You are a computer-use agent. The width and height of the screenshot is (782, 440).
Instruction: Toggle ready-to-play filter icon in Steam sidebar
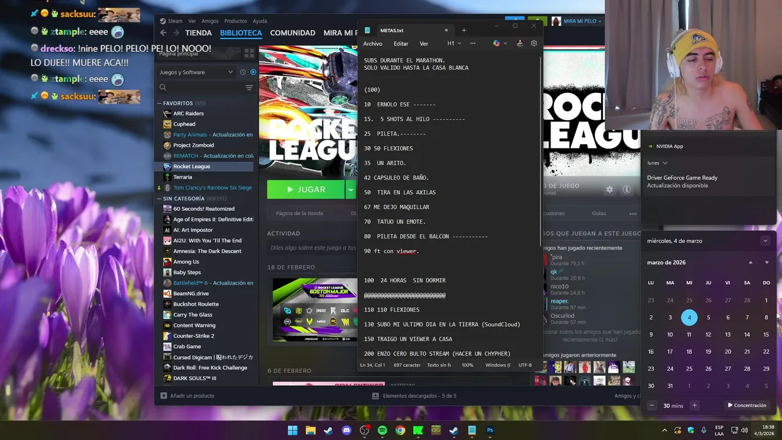[x=253, y=72]
